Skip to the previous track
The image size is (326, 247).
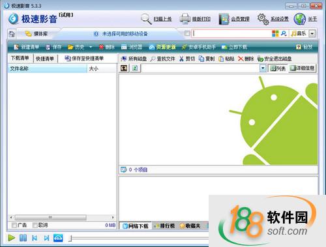point(35,238)
